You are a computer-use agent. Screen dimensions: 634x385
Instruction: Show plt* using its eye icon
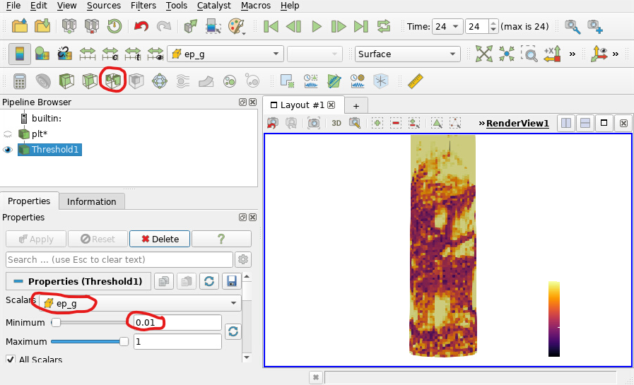(x=8, y=134)
